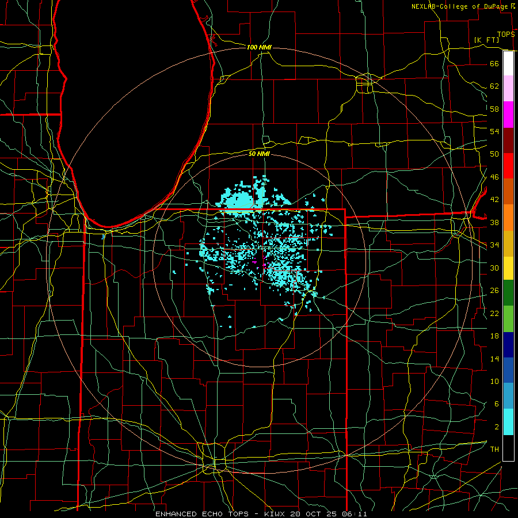518x518 pixels.
Task: Click the yellow legend swatch near 30
Action: [x=508, y=268]
